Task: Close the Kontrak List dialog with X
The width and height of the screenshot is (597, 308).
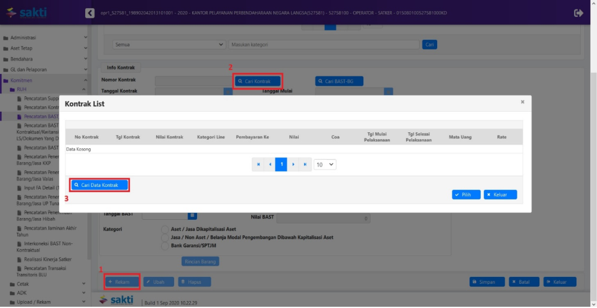Action: [x=522, y=101]
